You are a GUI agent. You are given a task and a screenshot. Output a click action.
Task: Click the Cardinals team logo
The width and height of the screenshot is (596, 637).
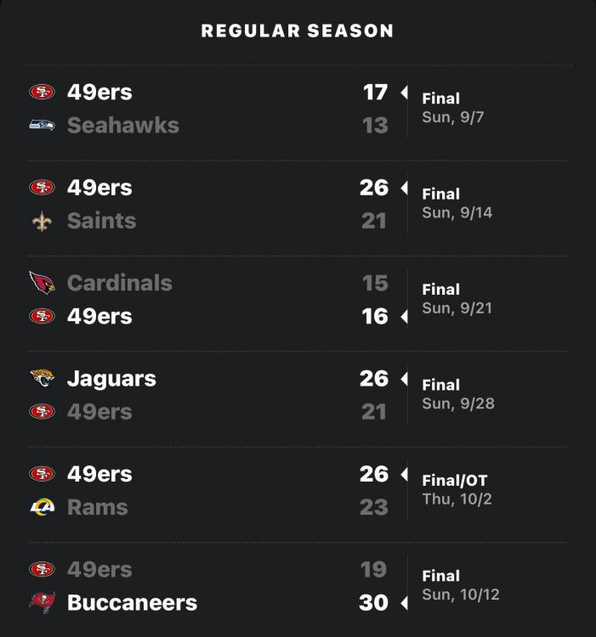point(42,283)
